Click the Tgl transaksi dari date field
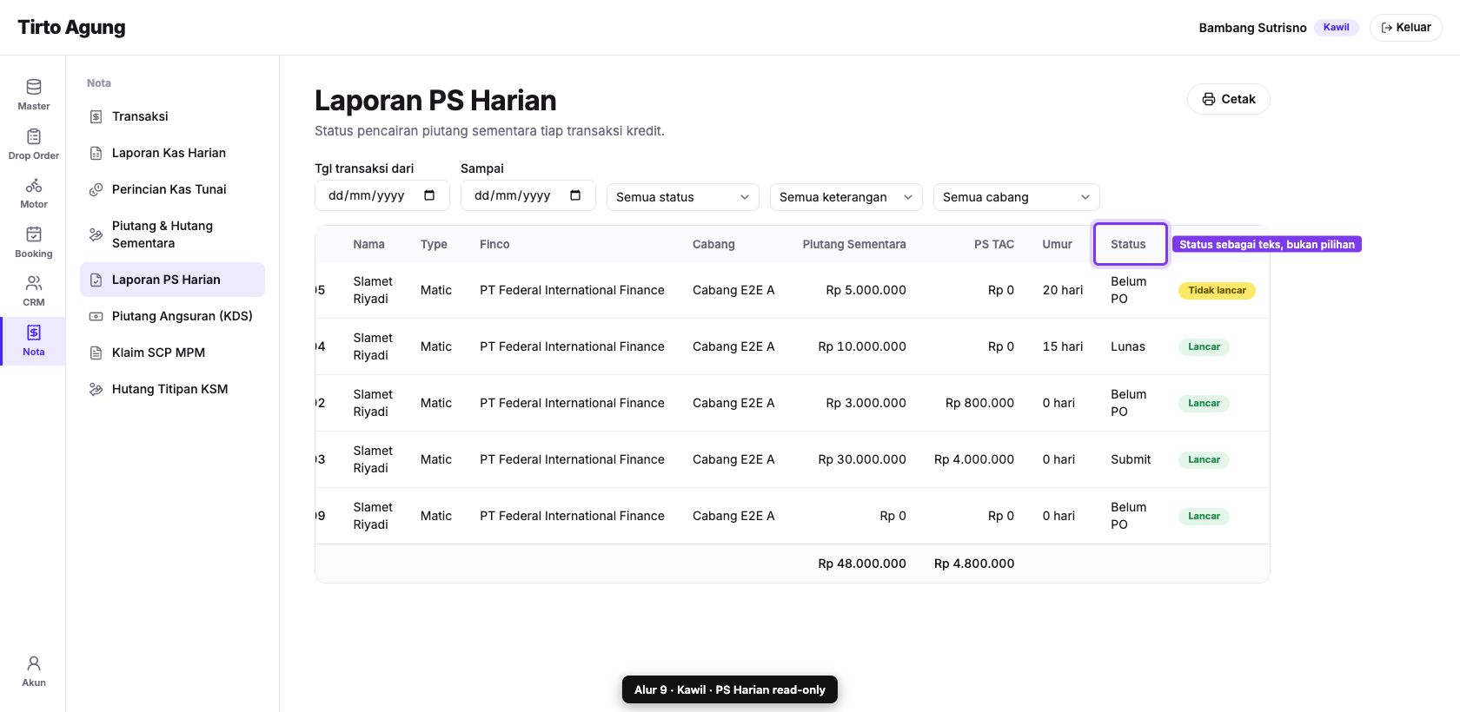1460x712 pixels. click(382, 195)
